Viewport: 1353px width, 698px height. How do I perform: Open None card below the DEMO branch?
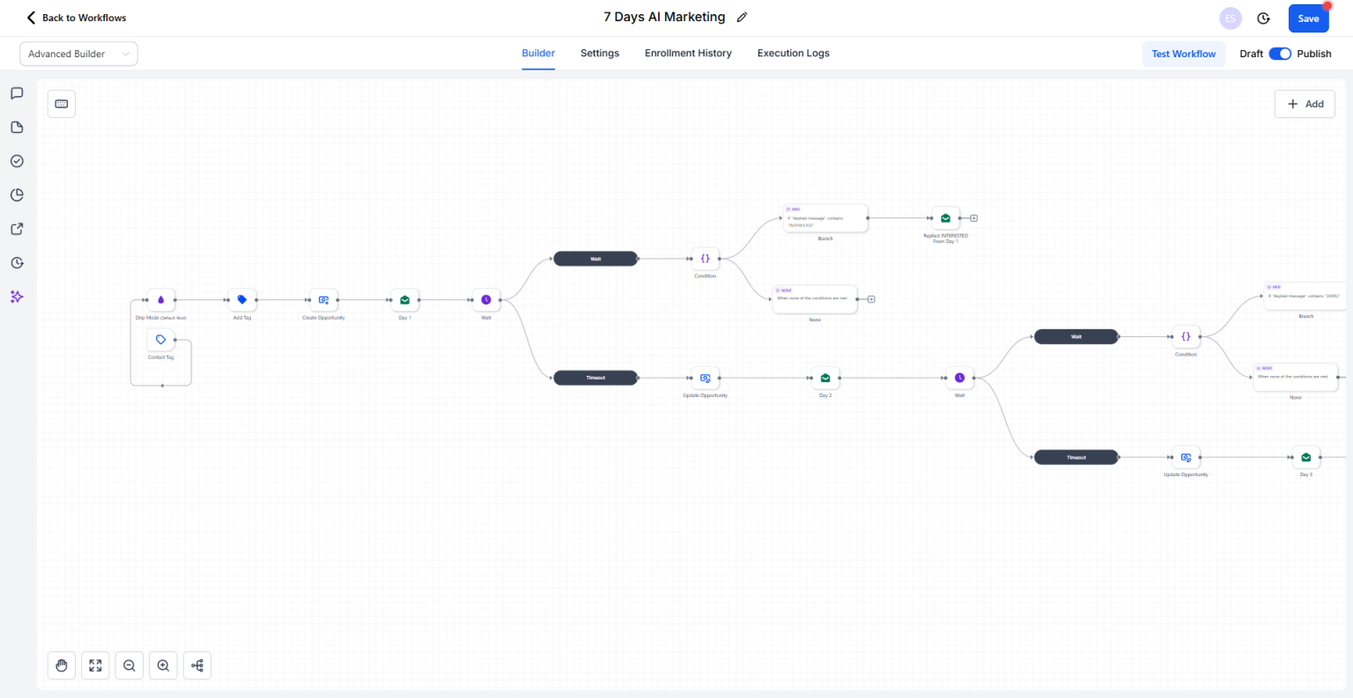(1296, 377)
